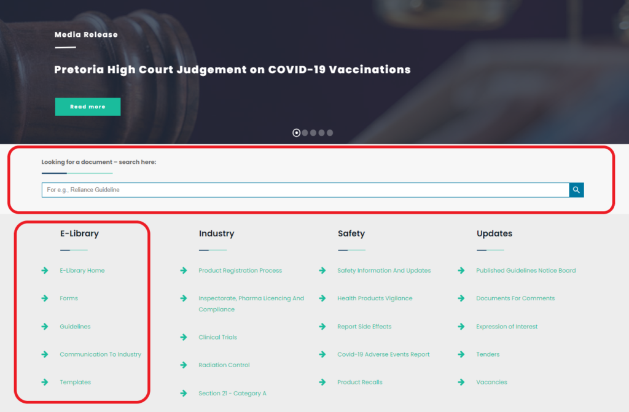Click the arrow icon next to Report Side Effects
This screenshot has width=629, height=412.
pyautogui.click(x=322, y=327)
